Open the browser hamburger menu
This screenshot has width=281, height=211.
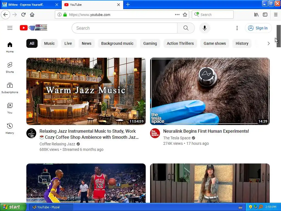[x=276, y=15]
